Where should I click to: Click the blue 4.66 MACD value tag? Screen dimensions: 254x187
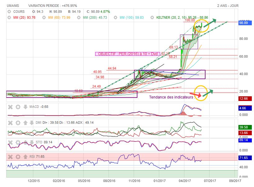point(245,108)
